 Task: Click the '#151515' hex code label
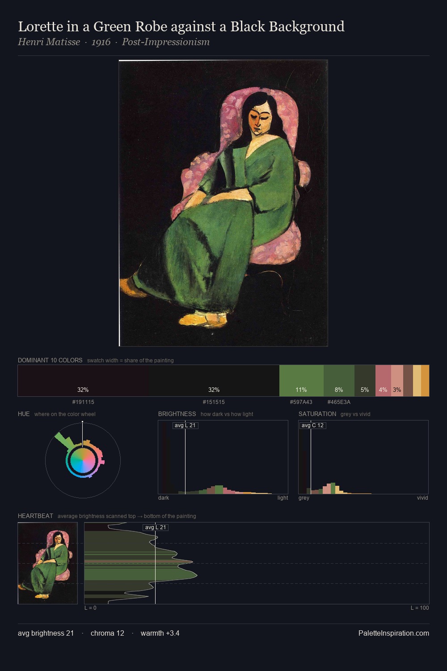214,402
